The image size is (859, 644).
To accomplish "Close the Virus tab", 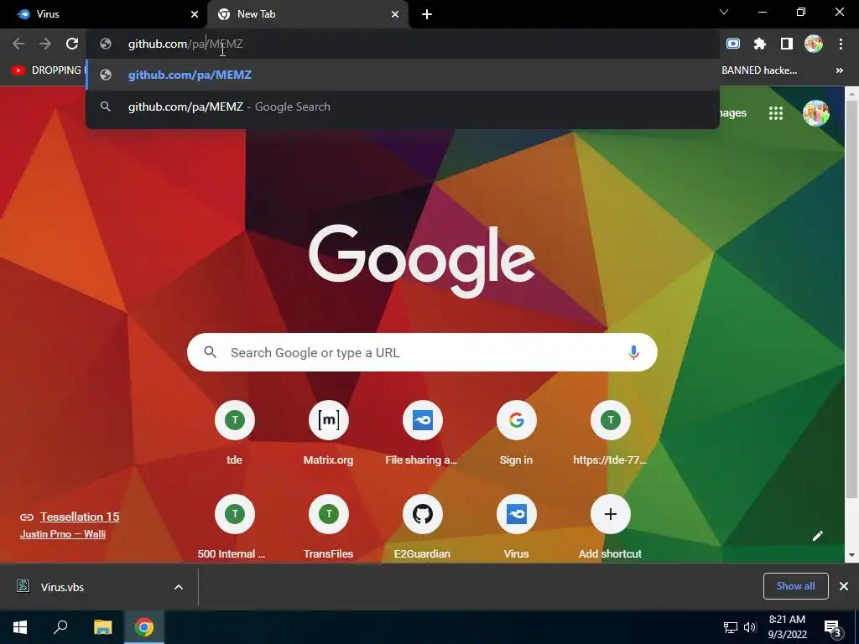I will pos(195,14).
